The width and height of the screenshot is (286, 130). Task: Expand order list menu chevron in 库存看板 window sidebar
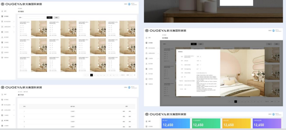pyautogui.click(x=14, y=32)
